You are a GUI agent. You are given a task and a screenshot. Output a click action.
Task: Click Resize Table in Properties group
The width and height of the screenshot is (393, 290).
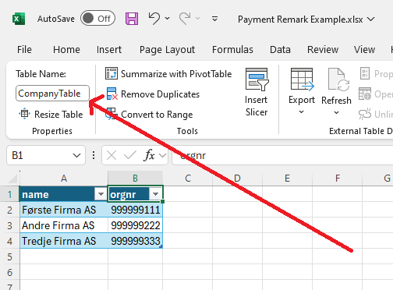coord(51,114)
